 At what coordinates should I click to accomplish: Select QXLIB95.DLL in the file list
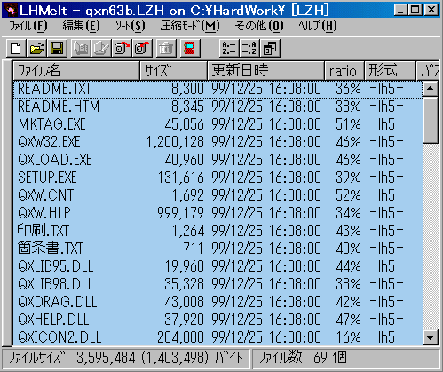point(56,266)
